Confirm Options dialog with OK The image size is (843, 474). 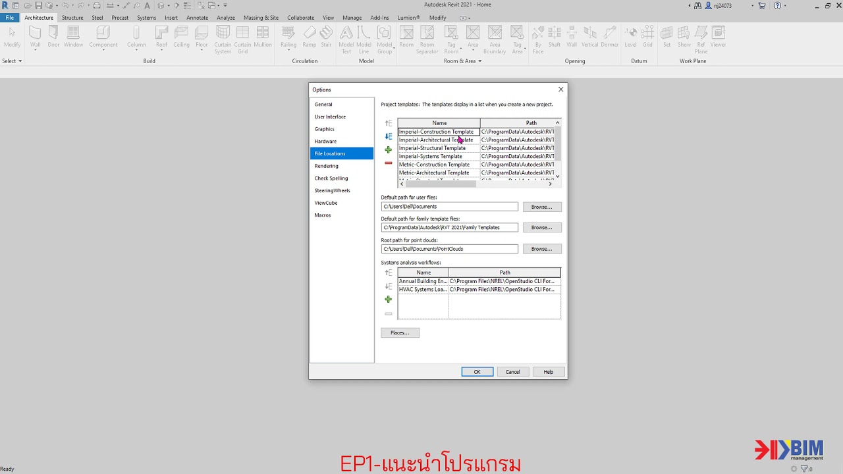click(x=477, y=372)
